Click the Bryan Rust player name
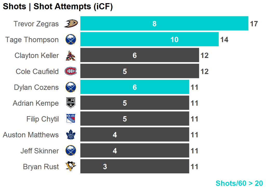 pos(41,167)
